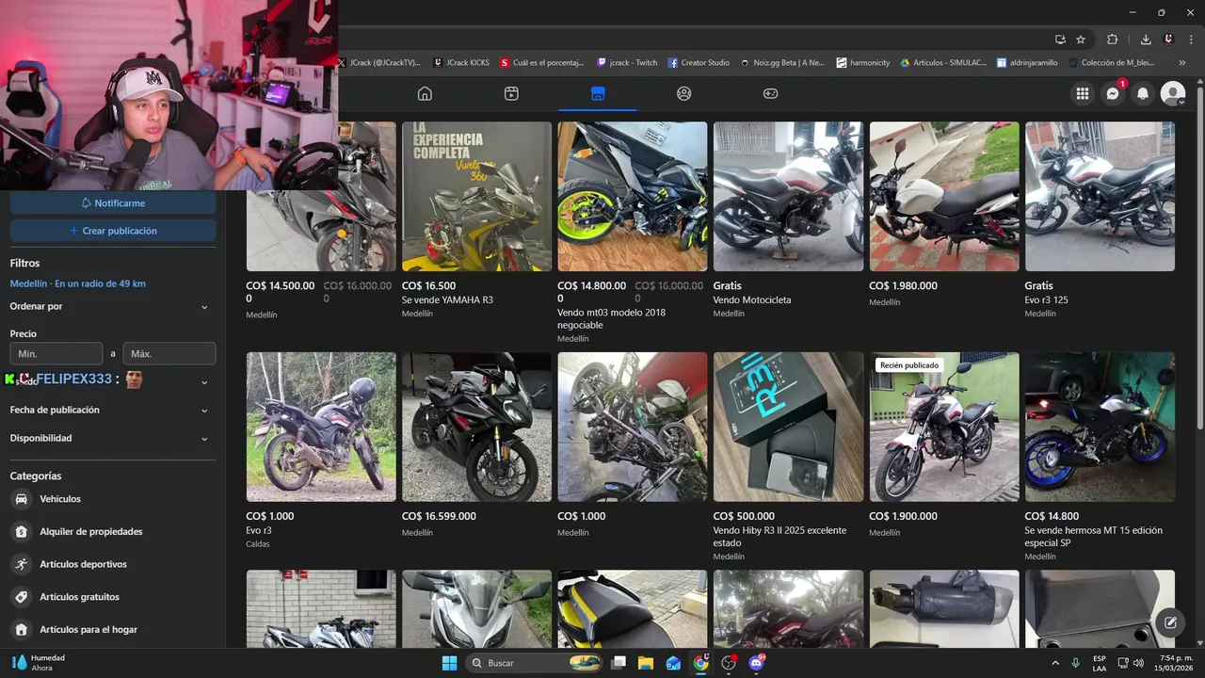Open the notifications bell icon
This screenshot has width=1205, height=678.
click(1143, 93)
